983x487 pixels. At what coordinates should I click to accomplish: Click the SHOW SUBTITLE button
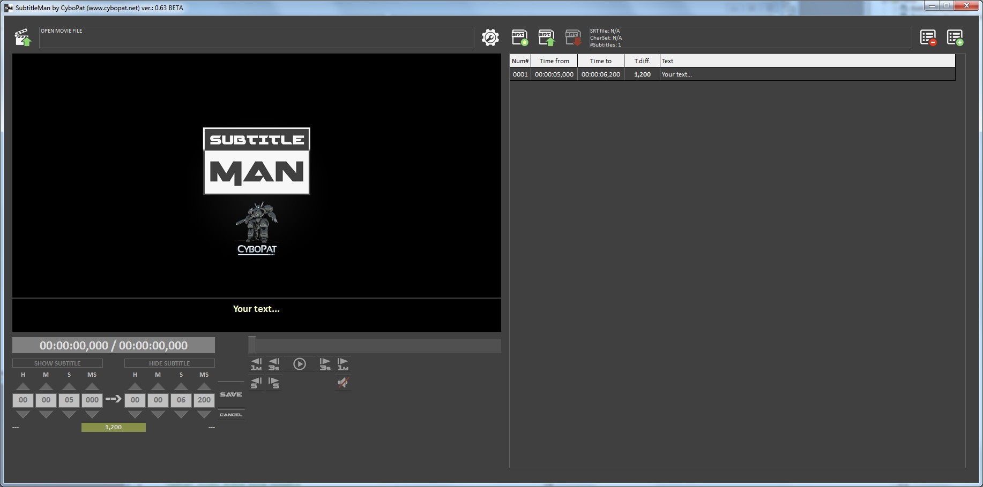[57, 363]
